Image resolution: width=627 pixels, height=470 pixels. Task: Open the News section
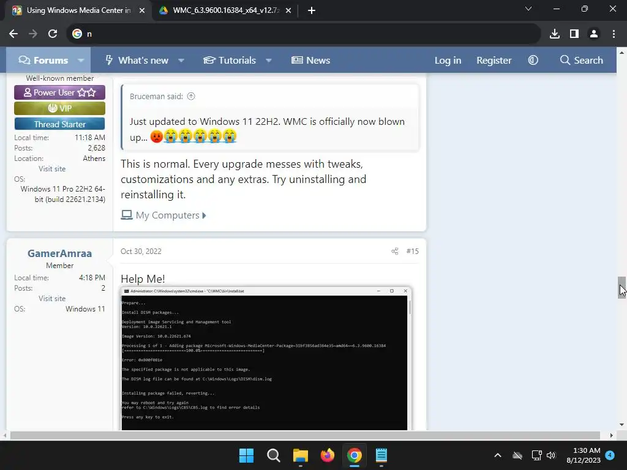[310, 61]
